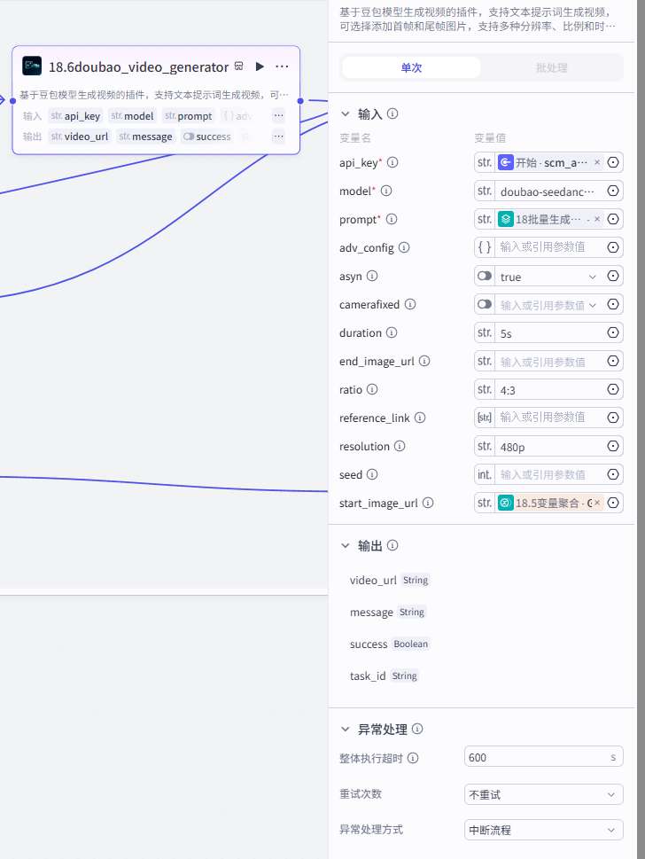Toggle the asyn boolean switch
The height and width of the screenshot is (859, 645).
485,276
